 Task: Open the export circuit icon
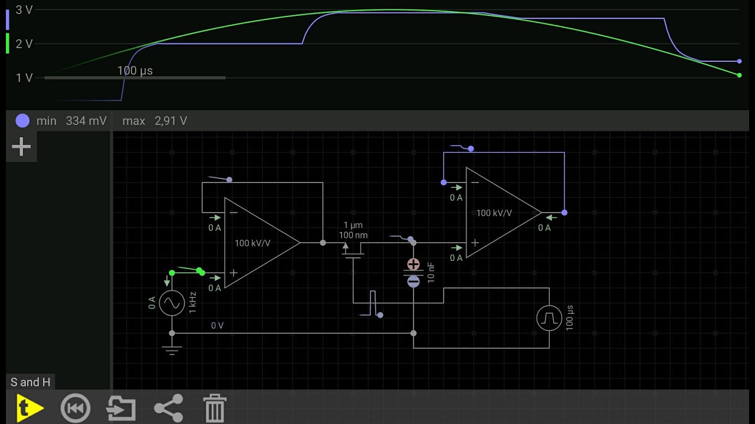(x=121, y=408)
